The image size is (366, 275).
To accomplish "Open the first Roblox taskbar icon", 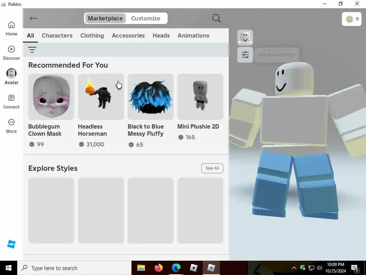I will (193, 268).
